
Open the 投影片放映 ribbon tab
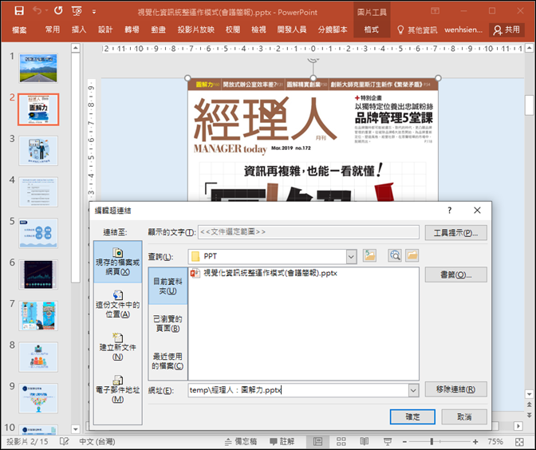pos(196,30)
